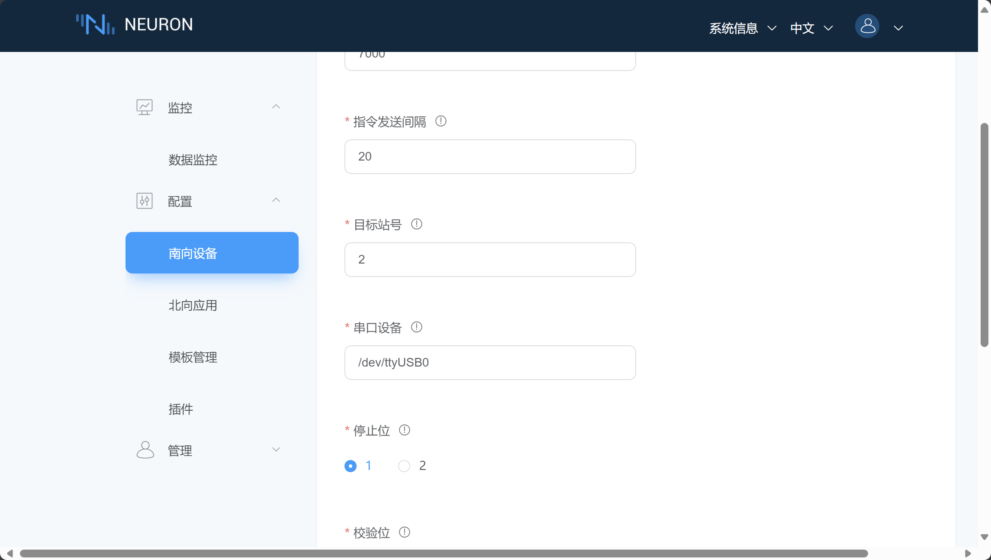Click info icon next to 校验位
Viewport: 991px width, 560px height.
(404, 532)
